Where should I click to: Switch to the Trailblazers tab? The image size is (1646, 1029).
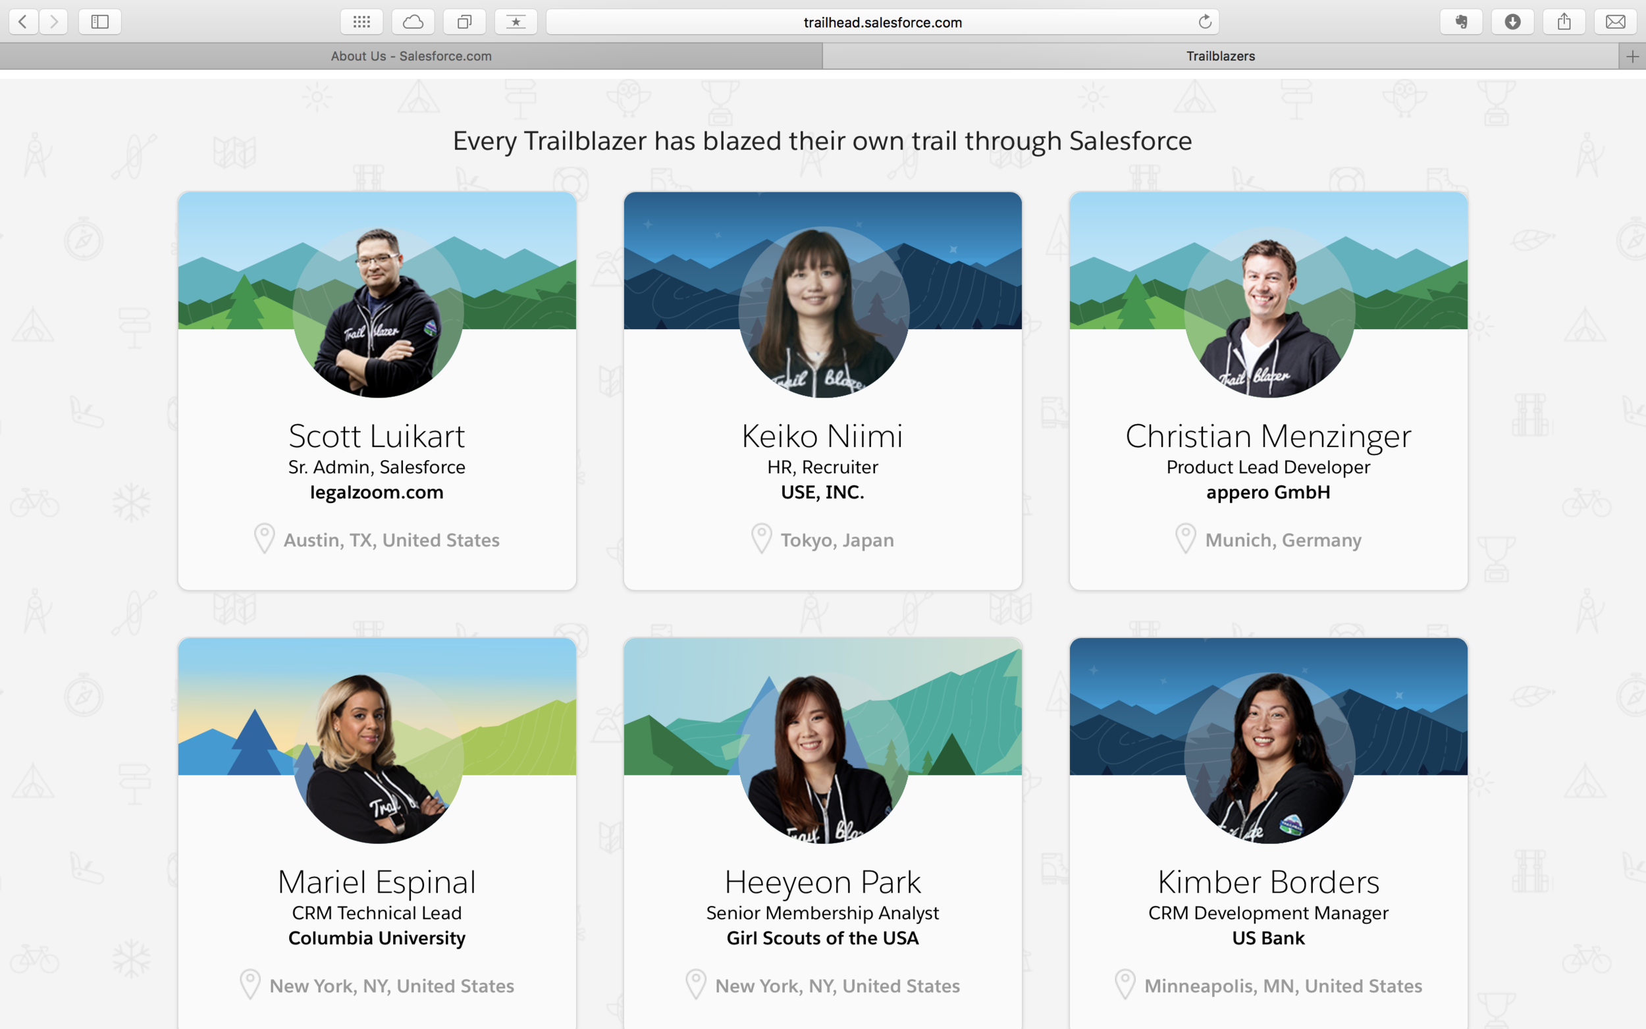click(1220, 56)
